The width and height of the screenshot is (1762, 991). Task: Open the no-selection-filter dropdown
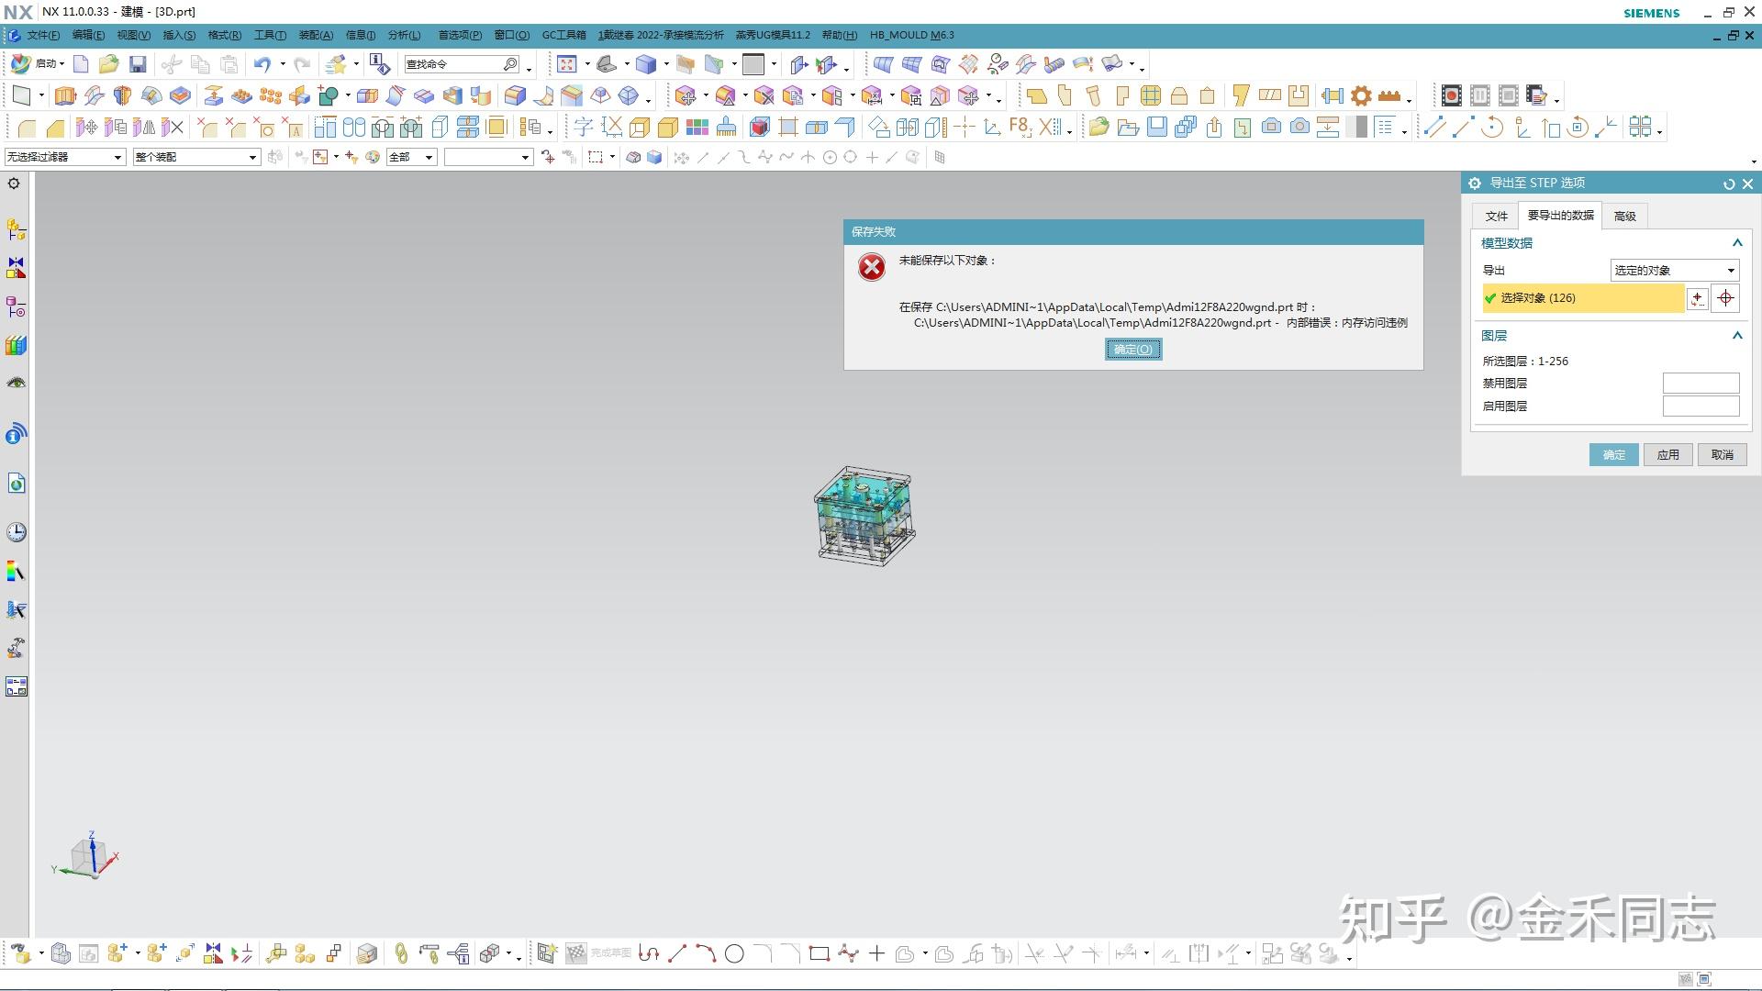[x=64, y=158]
